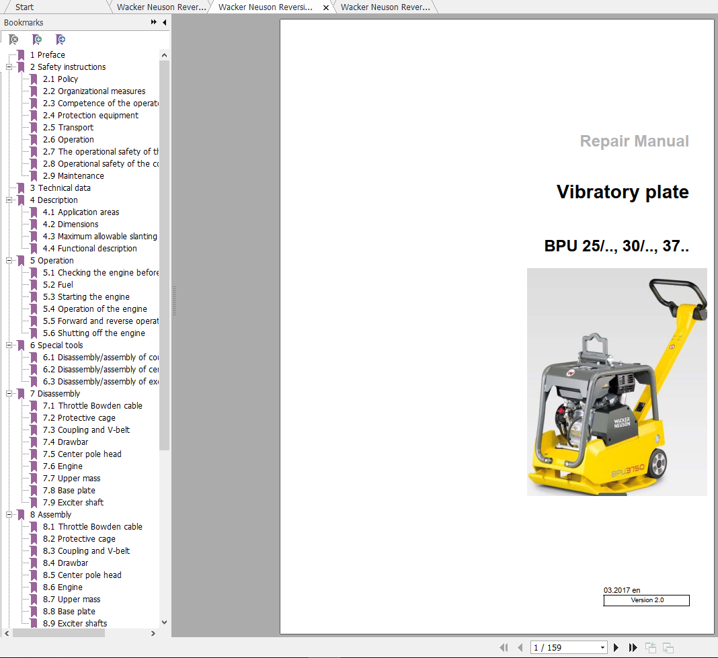Open bookmark 7.4 Drawbar
The width and height of the screenshot is (718, 658).
[65, 442]
